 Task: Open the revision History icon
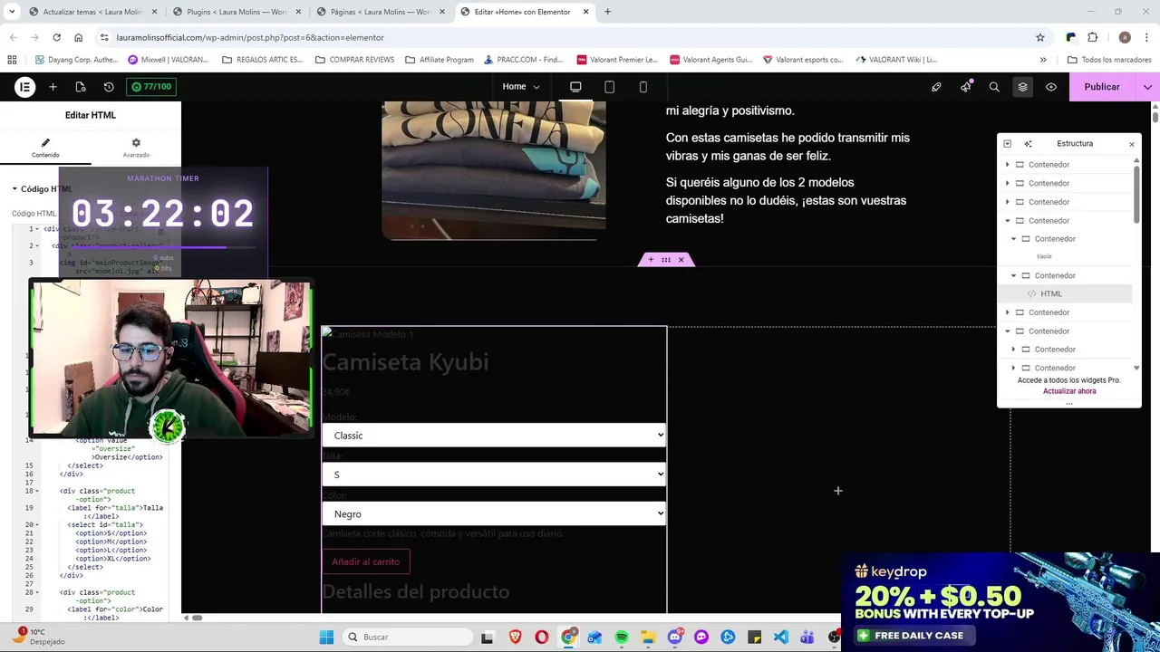109,87
